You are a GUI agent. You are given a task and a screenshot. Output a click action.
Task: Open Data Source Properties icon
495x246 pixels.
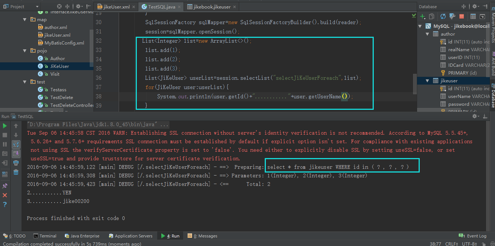tap(452, 16)
